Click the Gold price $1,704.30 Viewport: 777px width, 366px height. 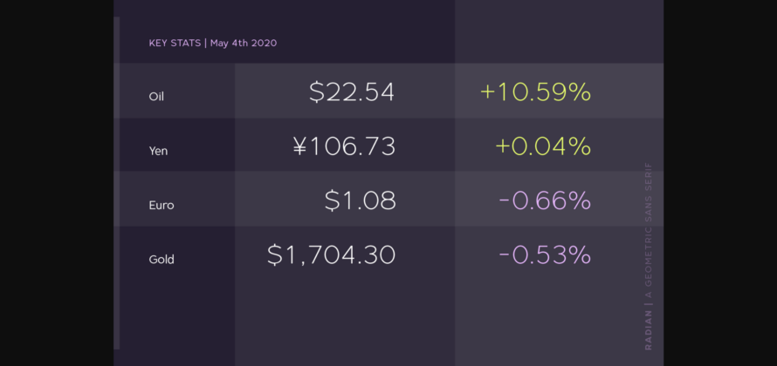tap(332, 255)
